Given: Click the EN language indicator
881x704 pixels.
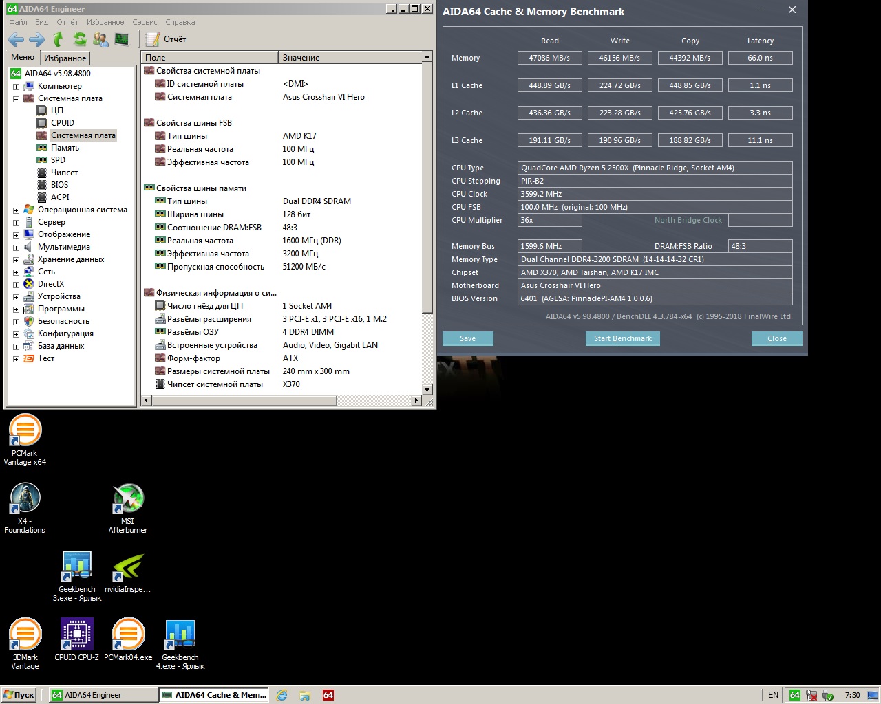Looking at the screenshot, I should pyautogui.click(x=773, y=695).
